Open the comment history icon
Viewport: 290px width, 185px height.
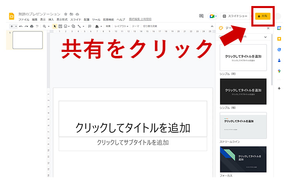tap(201, 16)
